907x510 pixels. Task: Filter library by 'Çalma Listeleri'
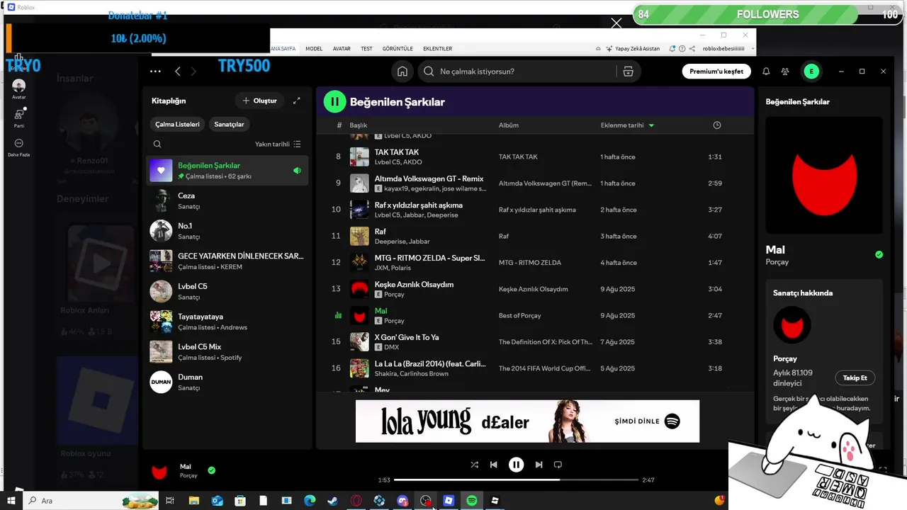(x=177, y=124)
